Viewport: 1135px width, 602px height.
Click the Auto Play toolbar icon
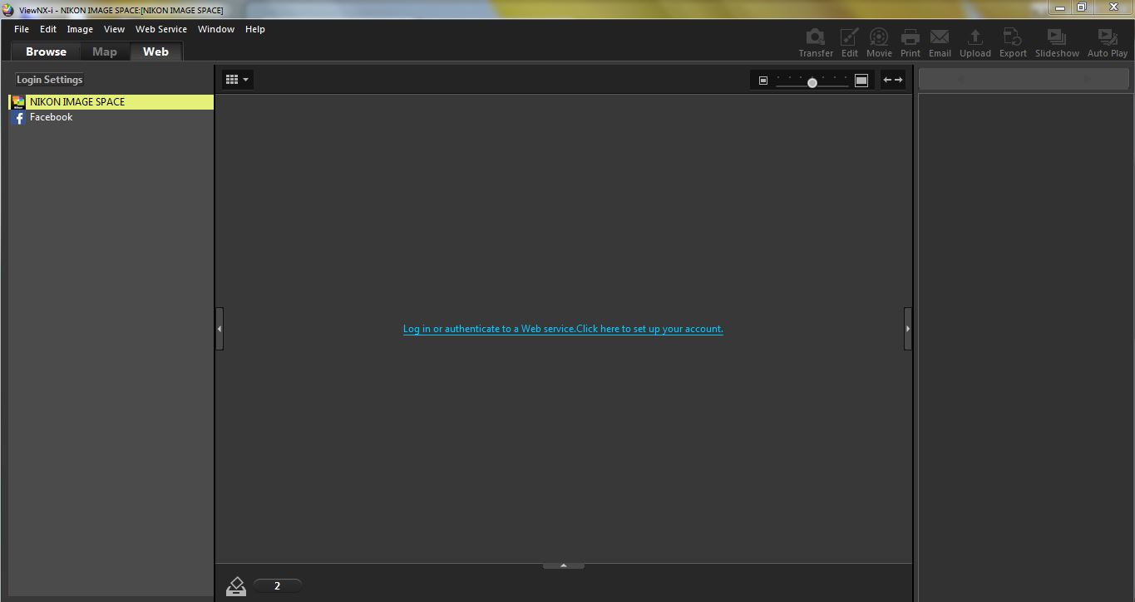coord(1108,43)
